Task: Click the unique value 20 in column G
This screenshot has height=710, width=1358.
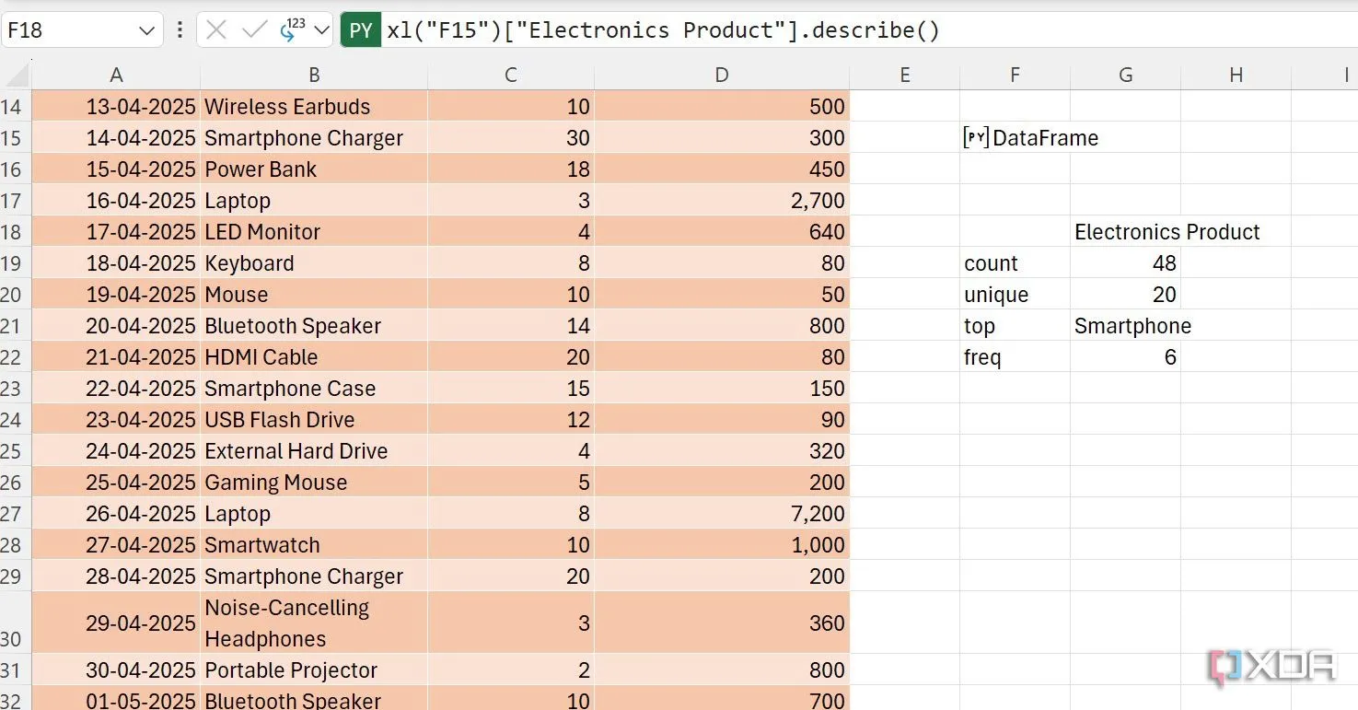Action: 1125,295
